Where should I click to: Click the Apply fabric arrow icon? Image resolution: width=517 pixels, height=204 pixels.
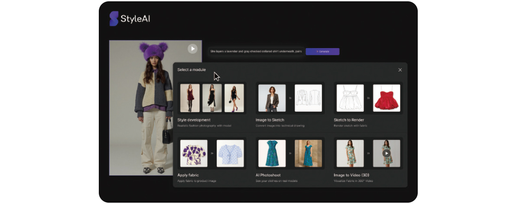(212, 153)
